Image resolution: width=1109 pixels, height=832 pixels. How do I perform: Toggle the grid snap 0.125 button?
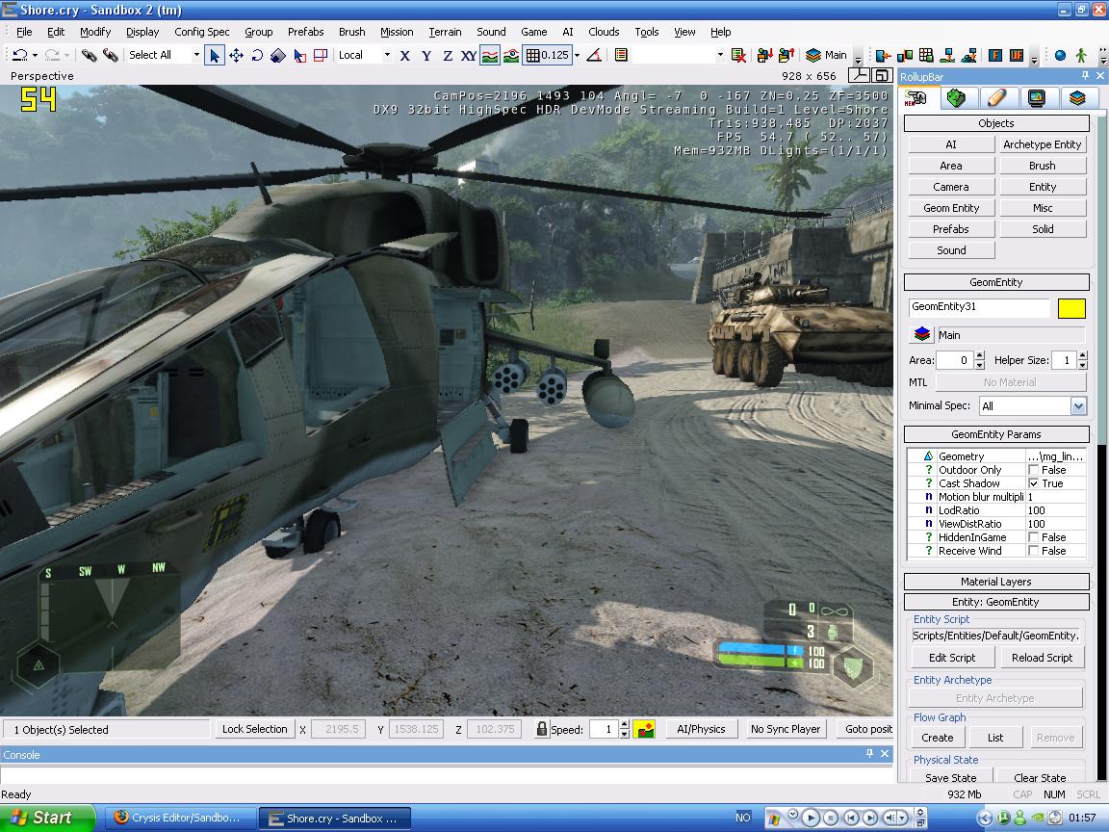coord(547,55)
